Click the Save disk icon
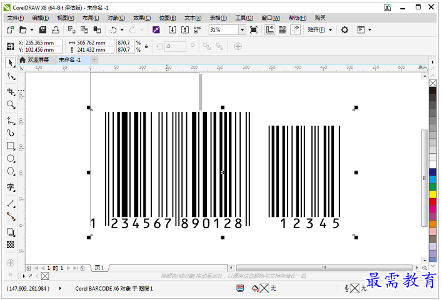The height and width of the screenshot is (300, 442). (x=43, y=29)
